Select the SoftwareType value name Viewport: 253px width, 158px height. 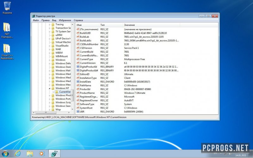tap(87, 104)
